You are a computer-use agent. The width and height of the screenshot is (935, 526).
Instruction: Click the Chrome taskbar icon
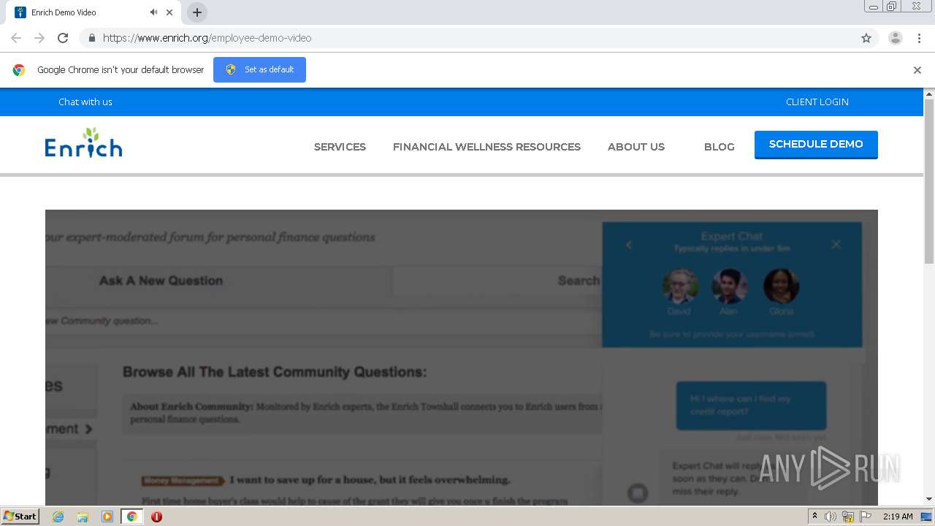click(131, 517)
